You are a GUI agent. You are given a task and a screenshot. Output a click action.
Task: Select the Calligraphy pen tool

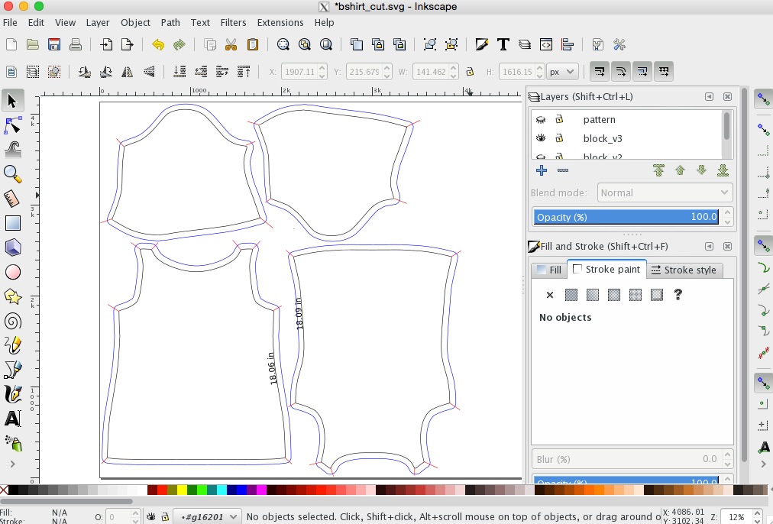click(x=13, y=394)
